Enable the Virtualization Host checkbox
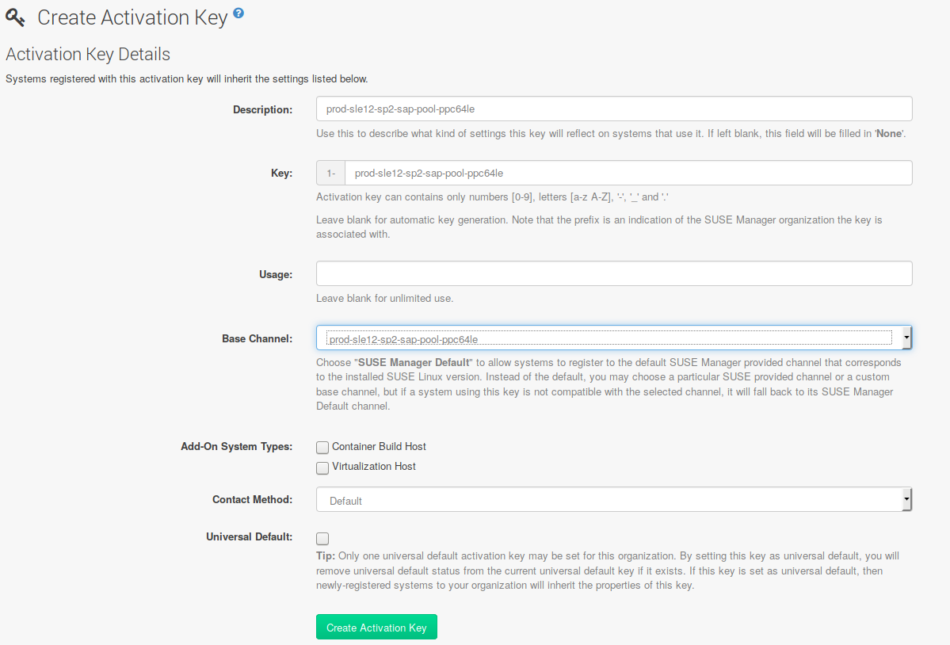The image size is (950, 645). [x=322, y=468]
